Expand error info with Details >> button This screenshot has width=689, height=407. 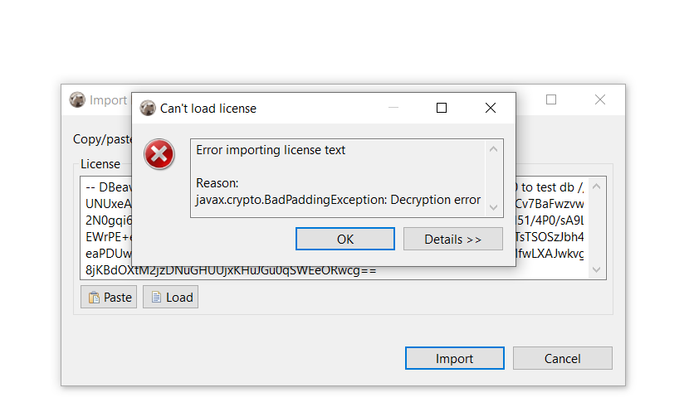[x=452, y=239]
